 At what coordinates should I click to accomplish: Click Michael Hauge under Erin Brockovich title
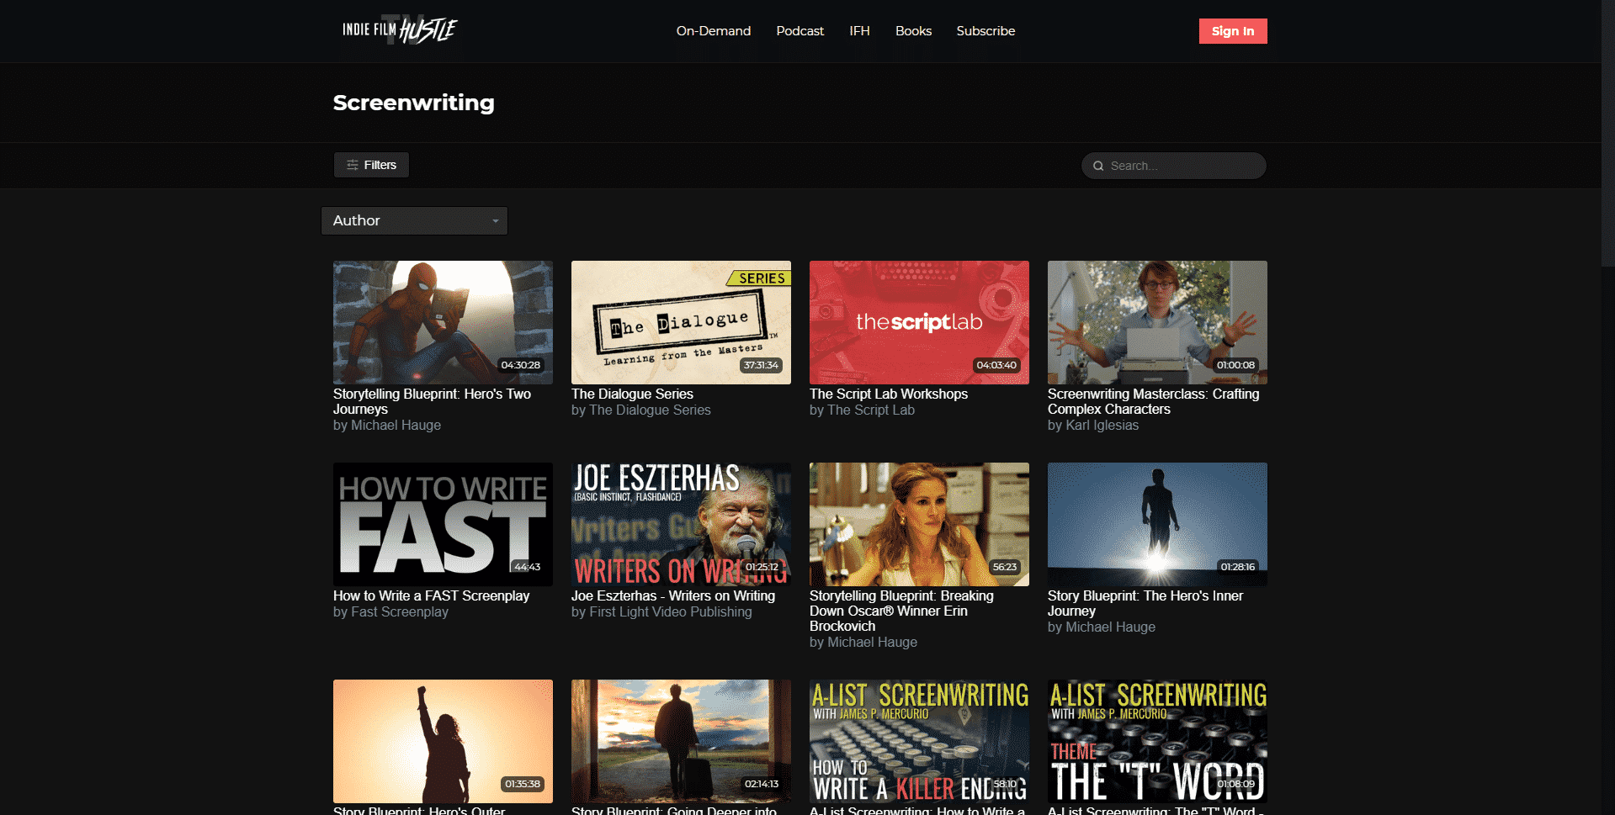872,642
